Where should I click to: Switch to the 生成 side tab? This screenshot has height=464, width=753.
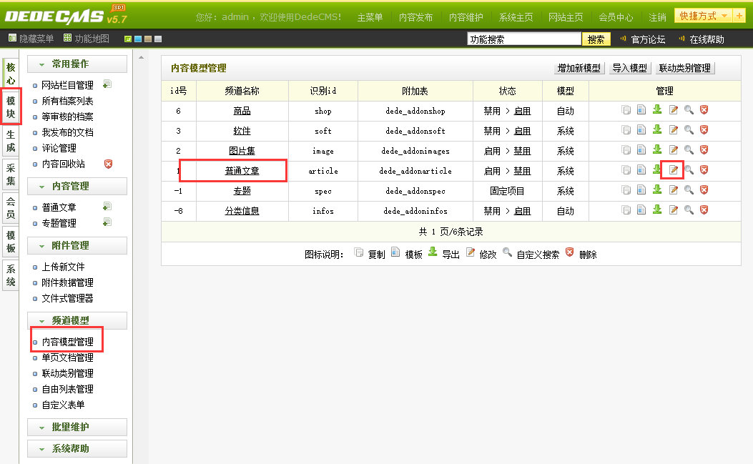point(11,141)
